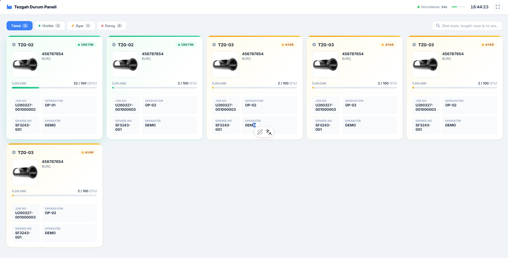Image resolution: width=508 pixels, height=258 pixels.
Task: Click OP-02 value on the TZG-02 card
Action: click(150, 105)
